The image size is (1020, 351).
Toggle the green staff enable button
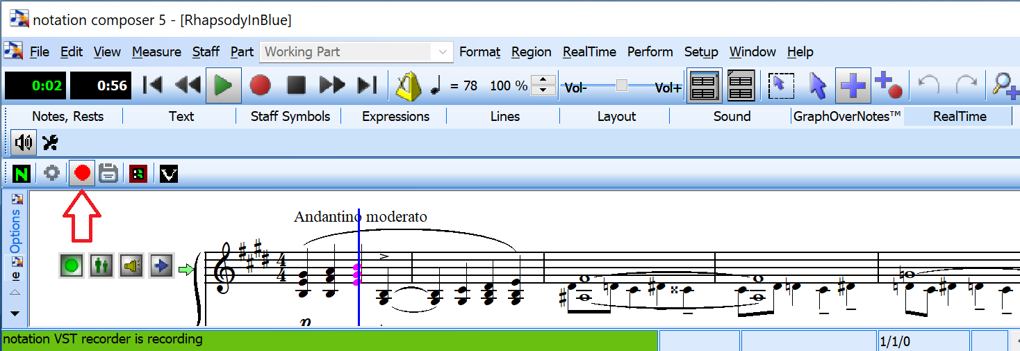pos(70,265)
